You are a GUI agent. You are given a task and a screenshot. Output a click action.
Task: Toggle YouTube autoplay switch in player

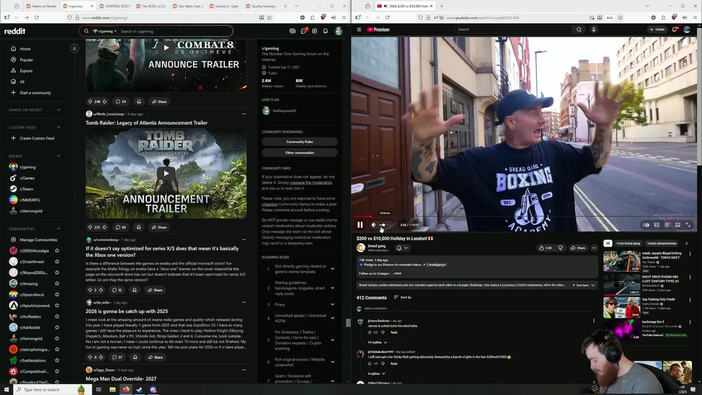tap(646, 225)
